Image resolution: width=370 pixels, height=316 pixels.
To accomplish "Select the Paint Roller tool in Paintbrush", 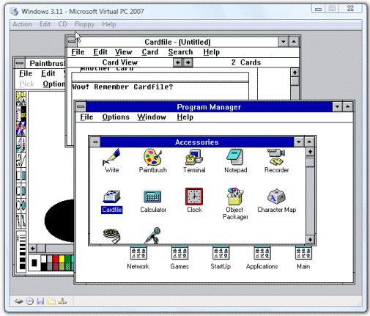I will click(x=19, y=144).
